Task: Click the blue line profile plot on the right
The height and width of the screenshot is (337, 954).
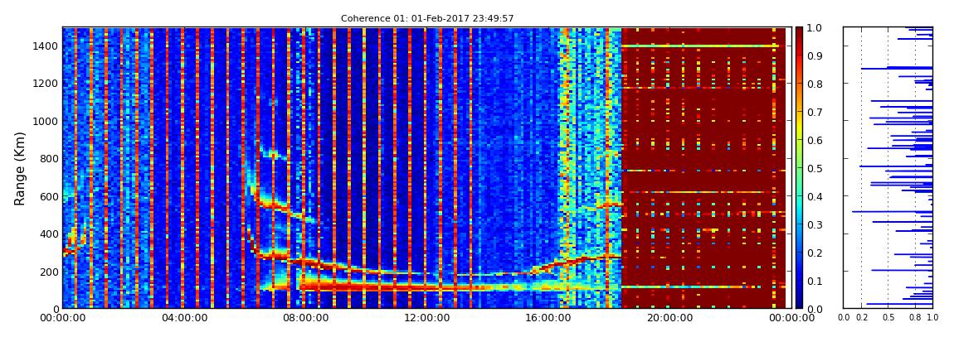Action: click(x=888, y=167)
